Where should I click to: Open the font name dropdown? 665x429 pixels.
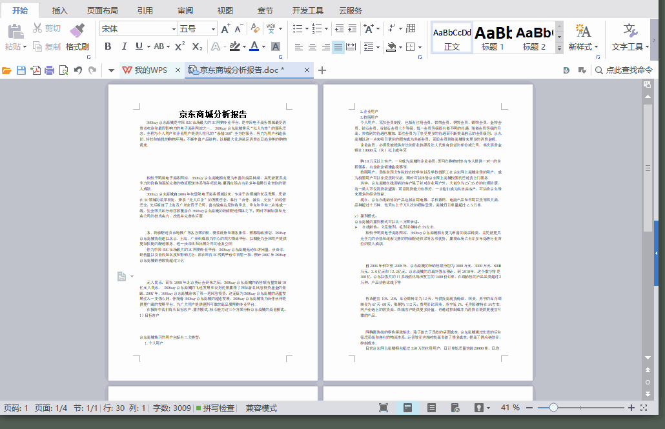[x=174, y=29]
